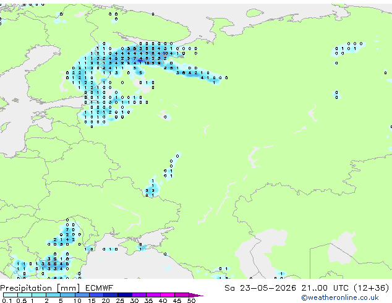Click the 25–30 mm dark blue legend swatch
The image size is (392, 303).
tap(125, 295)
